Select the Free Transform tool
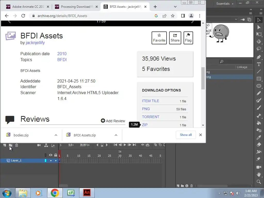 259,34
